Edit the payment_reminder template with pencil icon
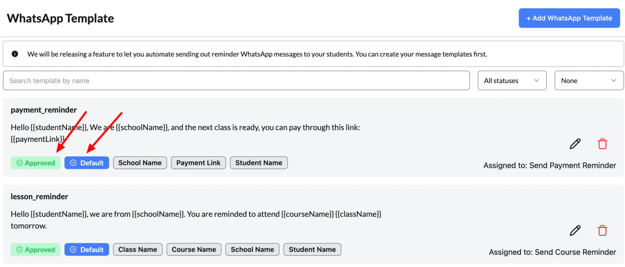Image resolution: width=625 pixels, height=267 pixels. click(575, 144)
